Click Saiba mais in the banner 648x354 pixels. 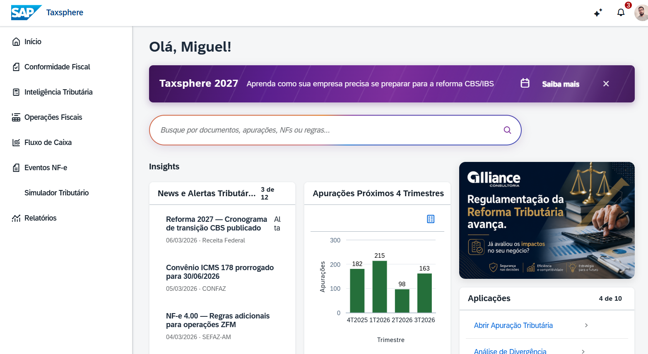pos(561,84)
